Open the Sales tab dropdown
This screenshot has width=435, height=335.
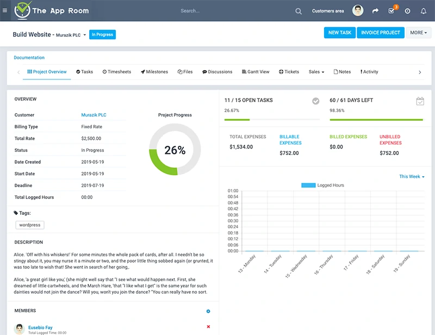(x=316, y=72)
